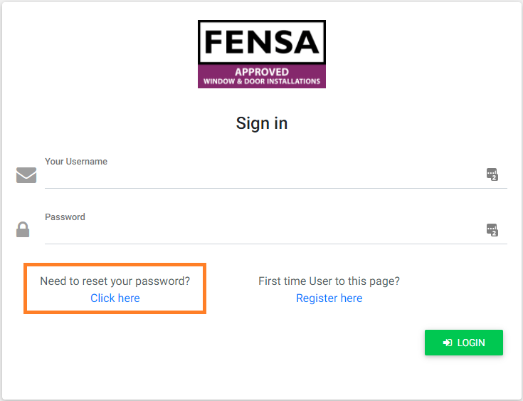
Task: Click the underline below the username field
Action: (x=276, y=188)
